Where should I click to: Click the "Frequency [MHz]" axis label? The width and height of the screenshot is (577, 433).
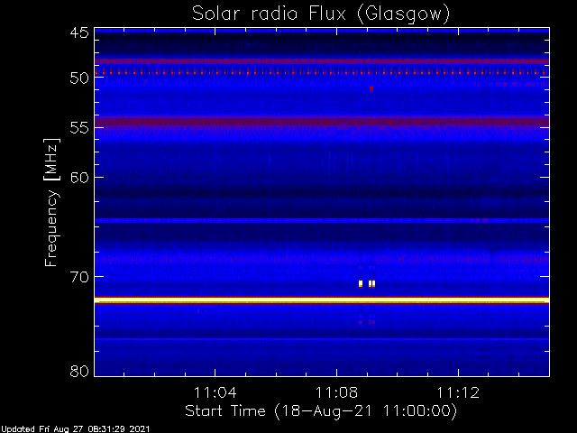51,202
